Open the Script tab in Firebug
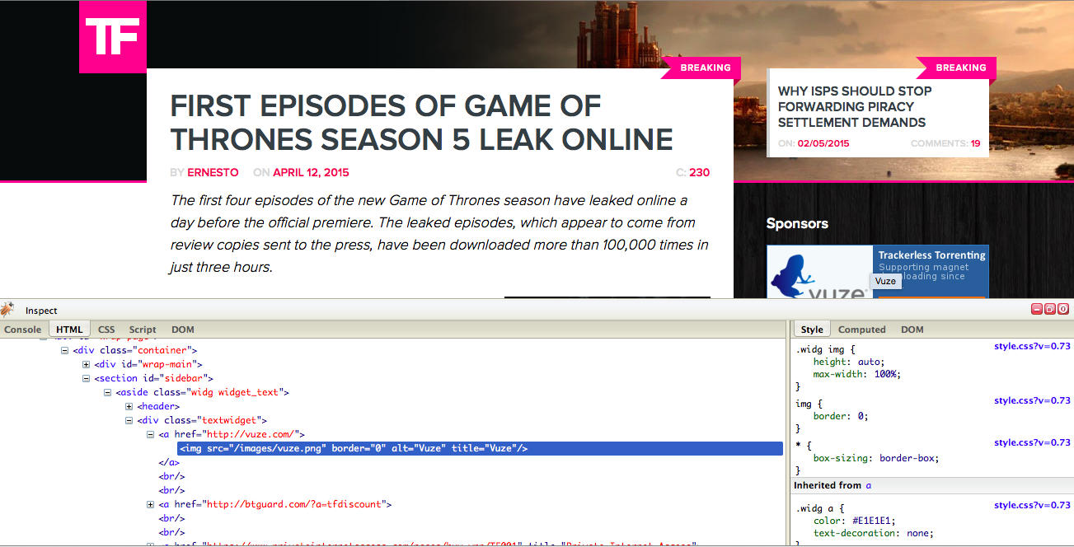1074x547 pixels. (143, 330)
